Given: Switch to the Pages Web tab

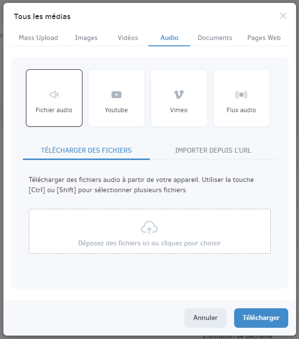Looking at the screenshot, I should [264, 38].
